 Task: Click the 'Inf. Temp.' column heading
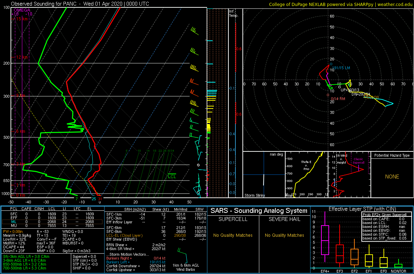click(x=234, y=14)
